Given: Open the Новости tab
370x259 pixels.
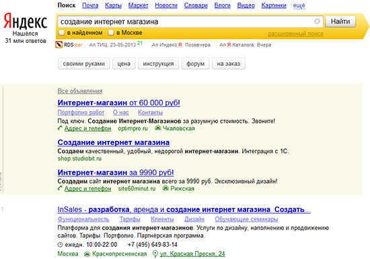Looking at the screenshot, I should (166, 5).
